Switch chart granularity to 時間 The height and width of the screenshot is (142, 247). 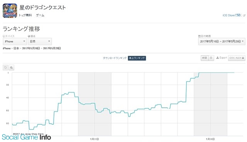click(x=205, y=58)
